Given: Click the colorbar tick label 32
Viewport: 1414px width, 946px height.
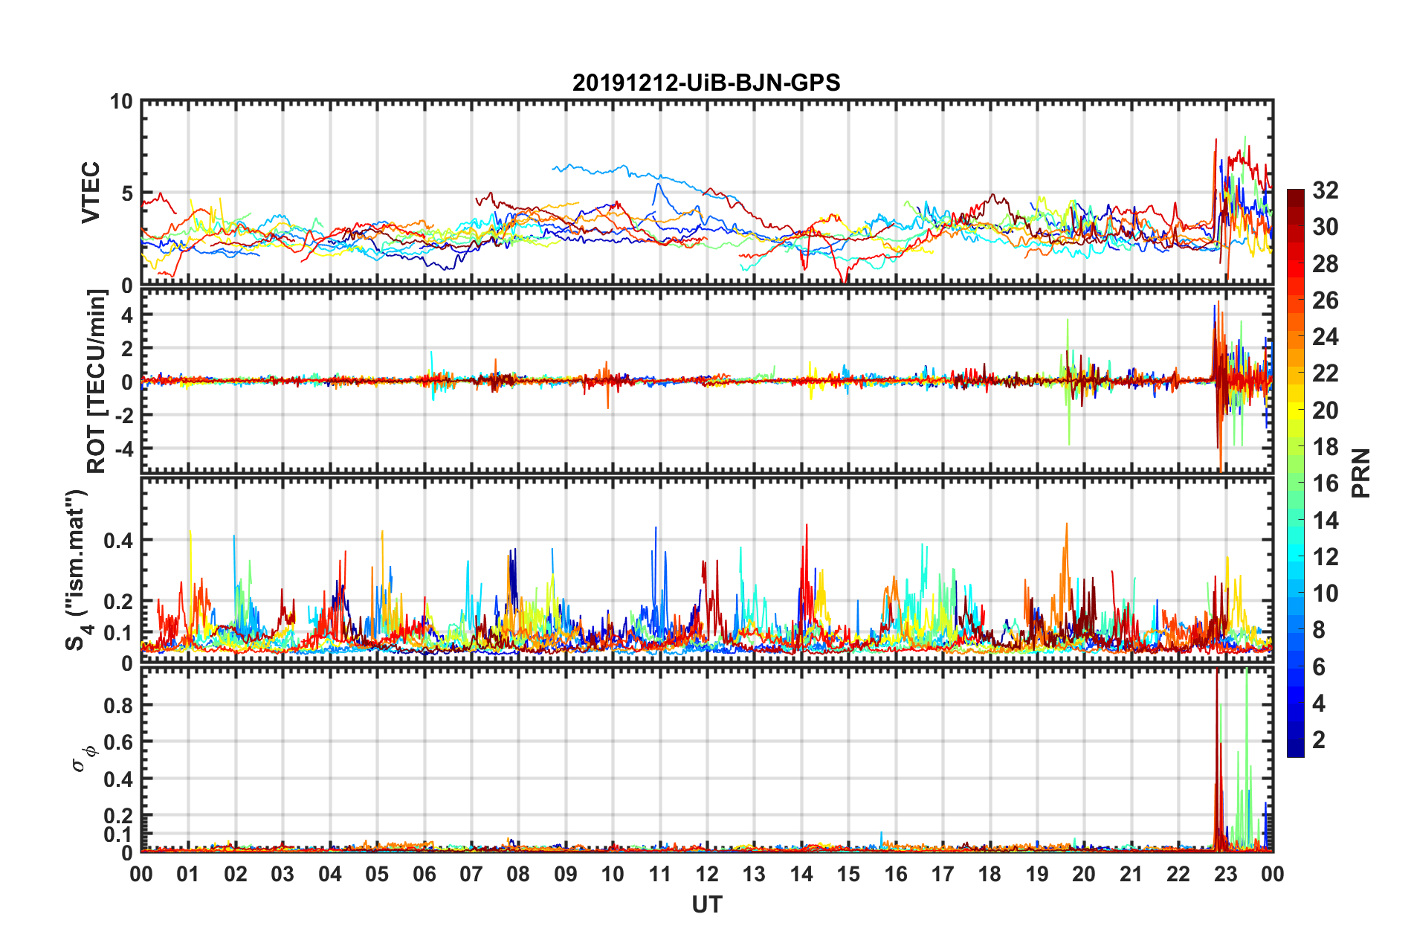Looking at the screenshot, I should (x=1325, y=190).
